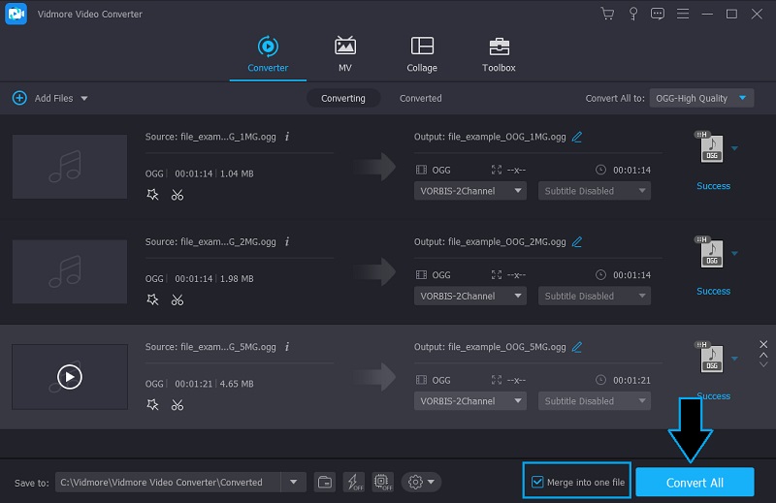This screenshot has height=503, width=776.
Task: Toggle the GPU chip OFF icon in bottom bar
Action: coord(382,482)
